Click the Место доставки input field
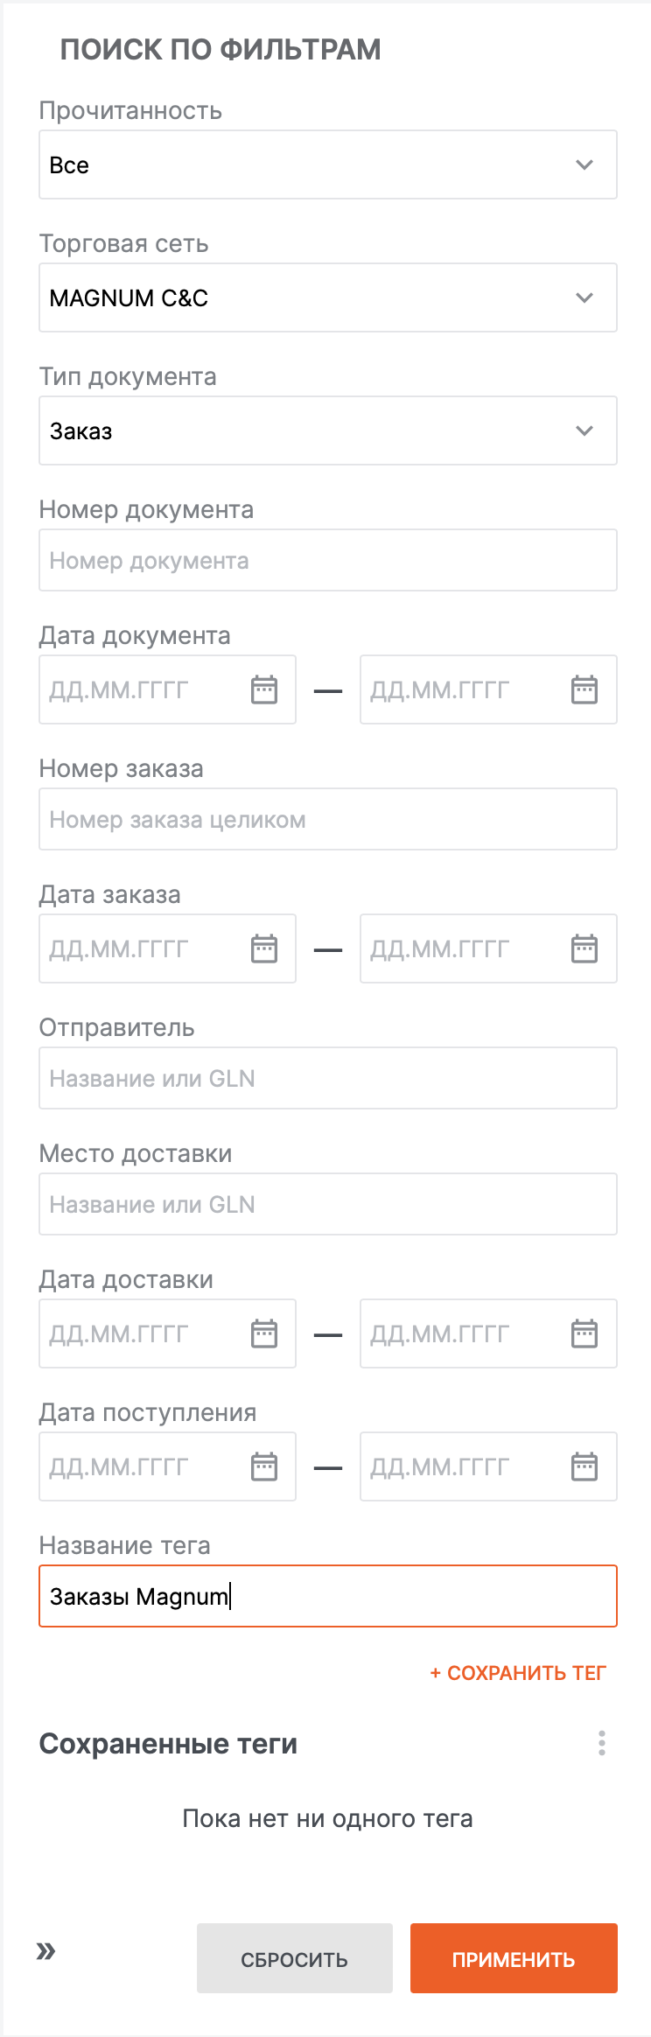Viewport: 651px width, 2037px height. [x=328, y=1204]
